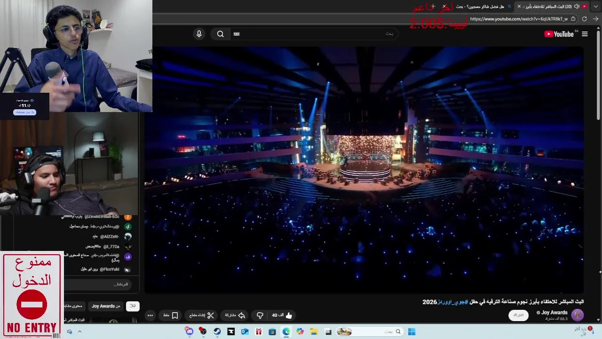Click the browser forward arrow
This screenshot has width=602, height=339.
[x=595, y=19]
